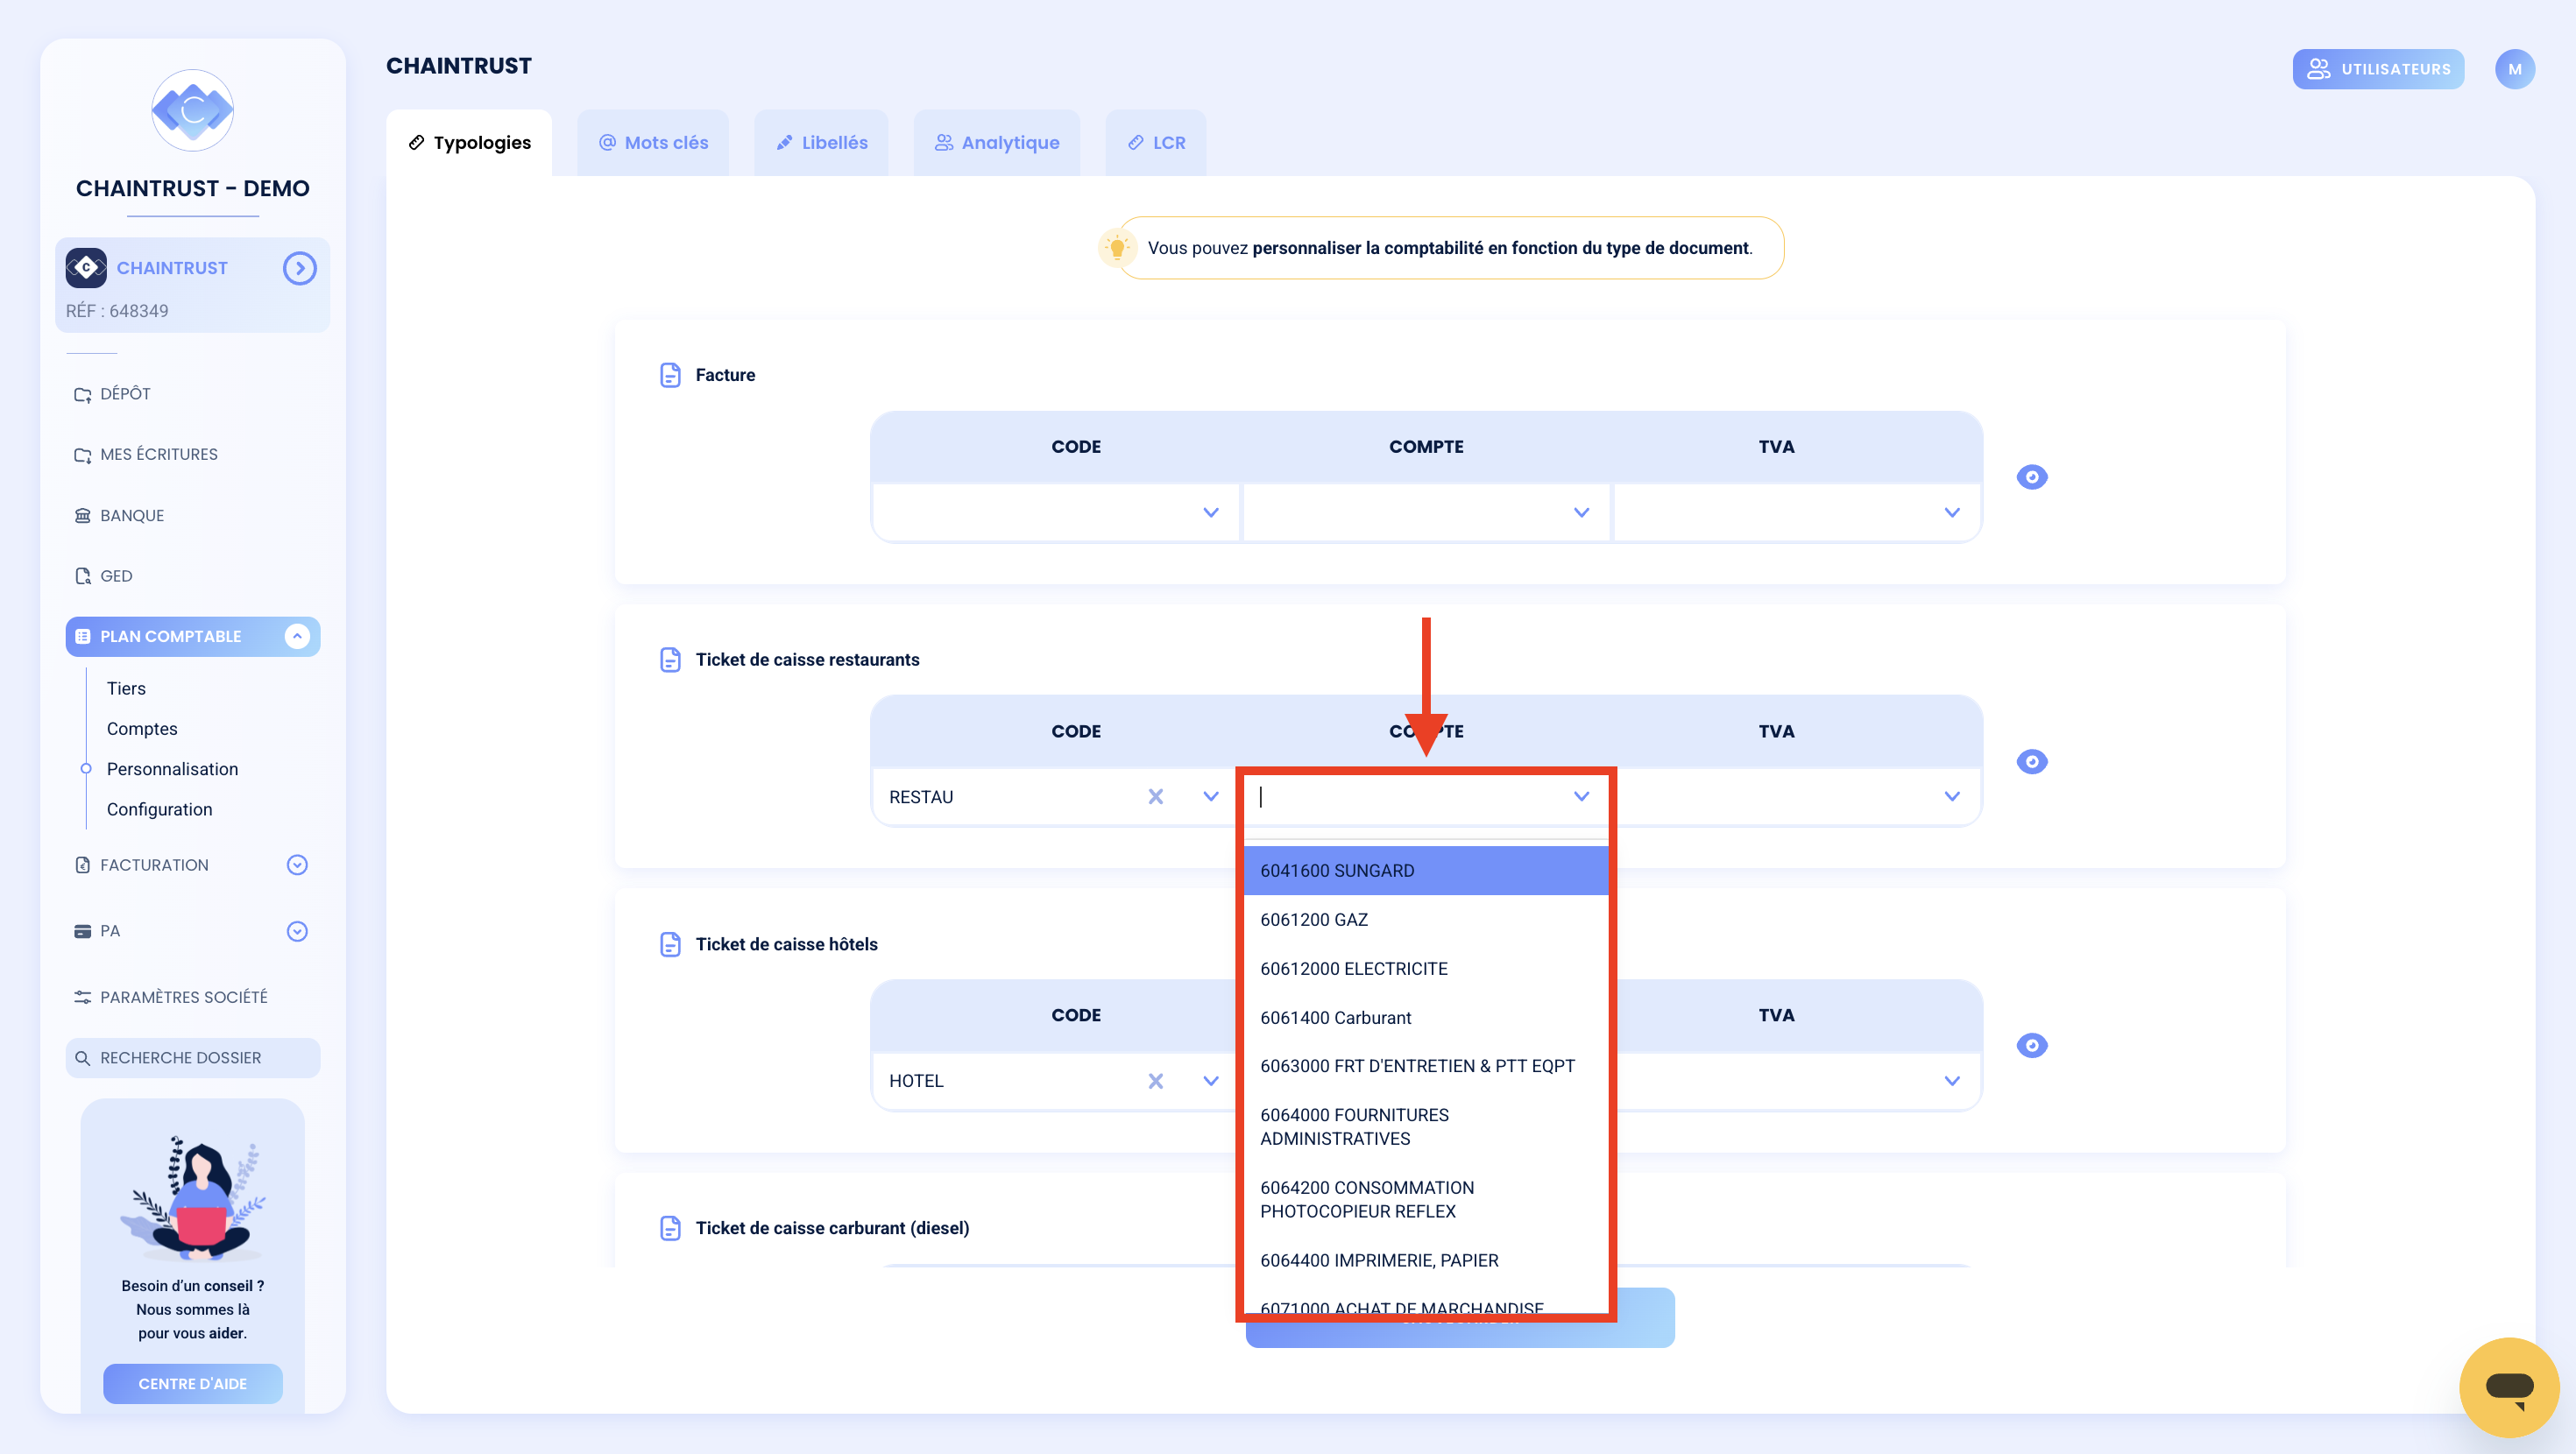The image size is (2576, 1454).
Task: Click the lightbulb tip icon
Action: pyautogui.click(x=1116, y=248)
